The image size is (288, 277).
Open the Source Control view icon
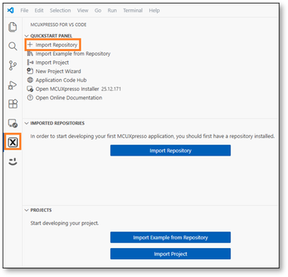[13, 65]
